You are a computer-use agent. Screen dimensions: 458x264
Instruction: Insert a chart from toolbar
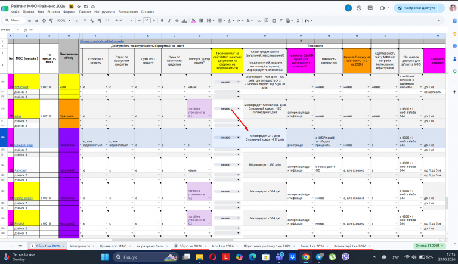[x=274, y=21]
